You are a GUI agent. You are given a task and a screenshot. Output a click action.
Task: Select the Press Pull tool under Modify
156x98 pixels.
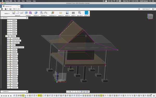[36, 13]
